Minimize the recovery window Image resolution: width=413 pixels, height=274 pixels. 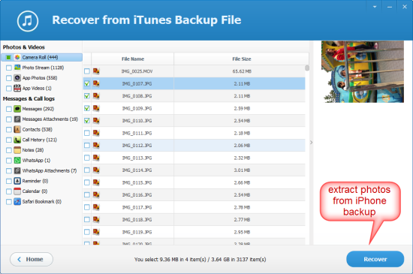click(390, 7)
